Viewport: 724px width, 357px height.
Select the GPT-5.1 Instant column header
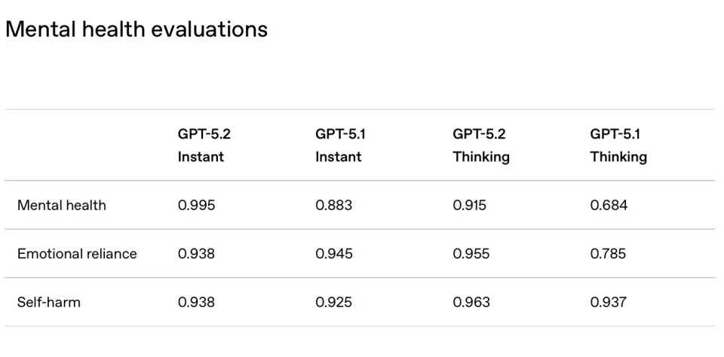pyautogui.click(x=338, y=145)
